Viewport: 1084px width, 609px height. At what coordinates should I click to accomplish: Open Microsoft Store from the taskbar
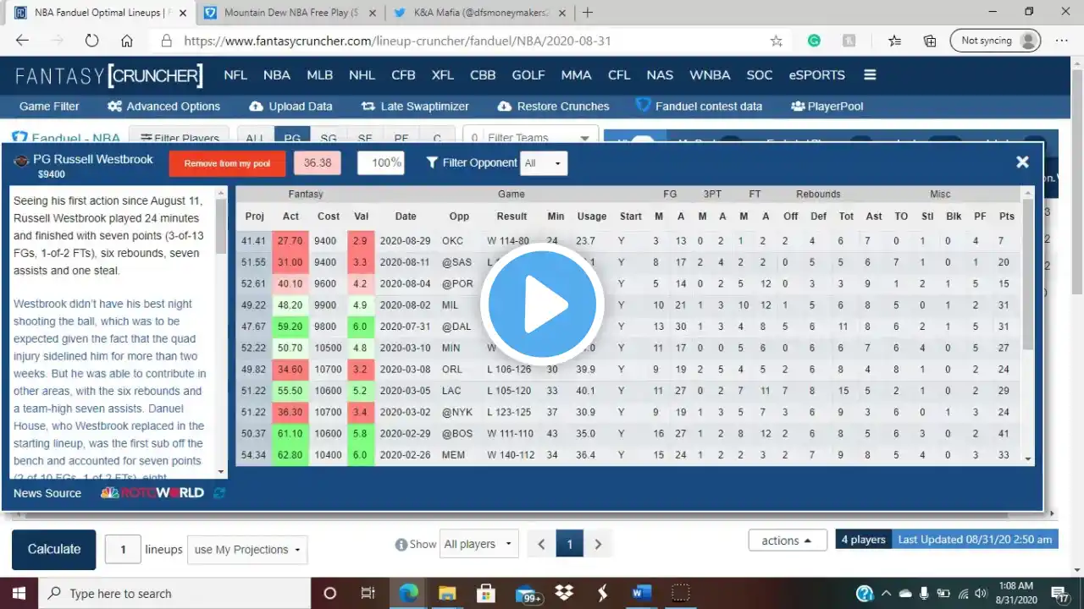[485, 593]
